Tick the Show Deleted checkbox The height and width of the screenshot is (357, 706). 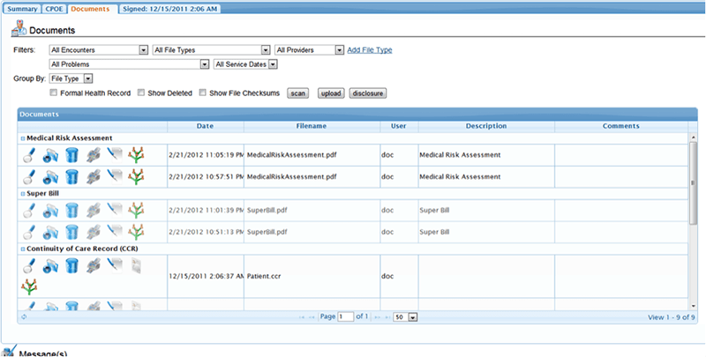coord(141,93)
